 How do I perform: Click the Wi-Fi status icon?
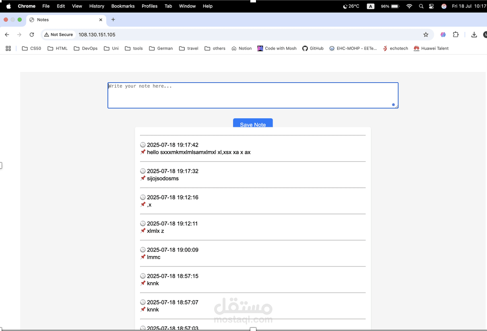tap(409, 6)
